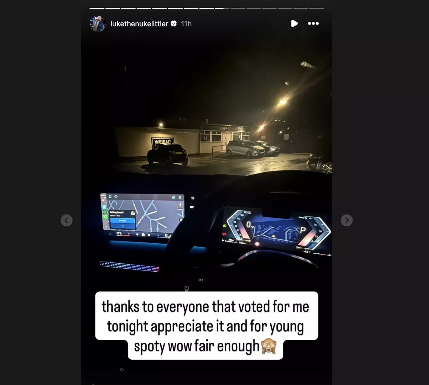Click the see-no-evil monkey emoji
429x385 pixels.
click(x=269, y=346)
